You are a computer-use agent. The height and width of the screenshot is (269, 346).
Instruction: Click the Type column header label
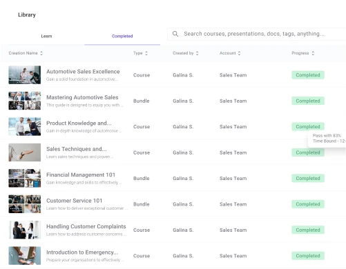138,53
